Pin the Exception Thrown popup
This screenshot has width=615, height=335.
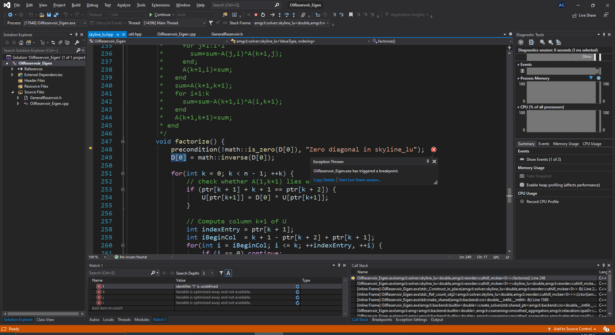tap(428, 161)
